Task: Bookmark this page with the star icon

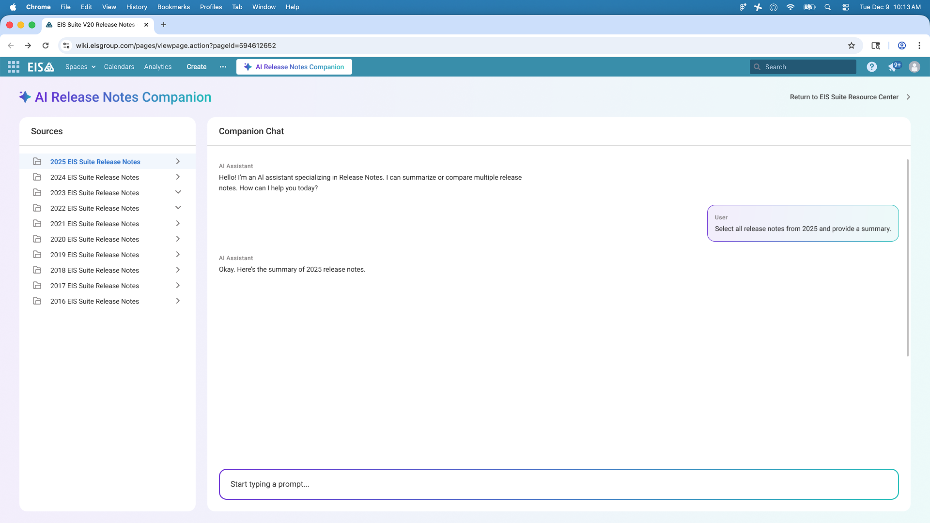Action: pyautogui.click(x=851, y=46)
